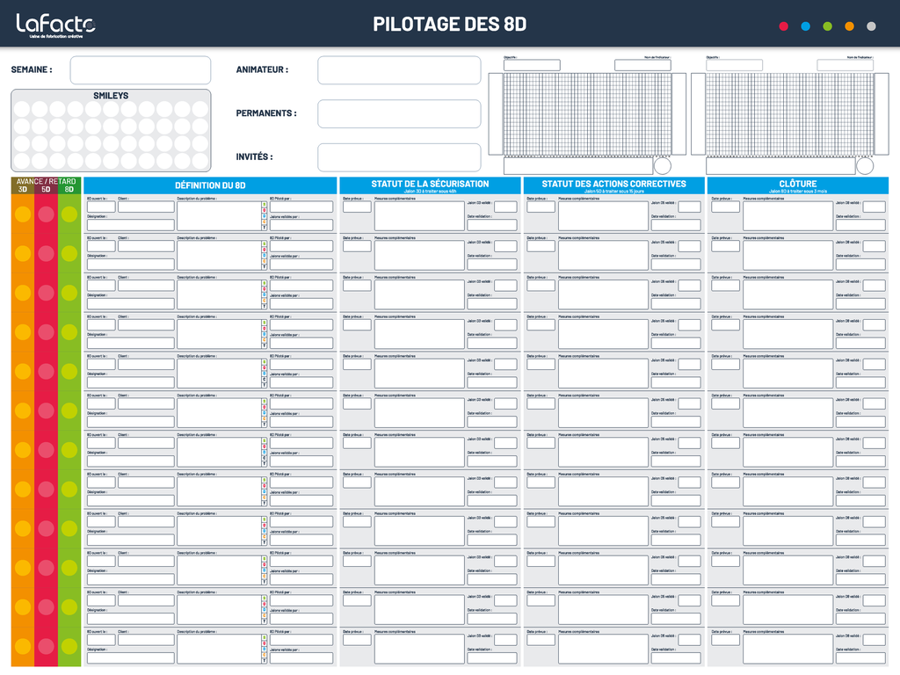Click the orange dot in the header
Viewport: 900px width, 675px height.
pos(849,26)
